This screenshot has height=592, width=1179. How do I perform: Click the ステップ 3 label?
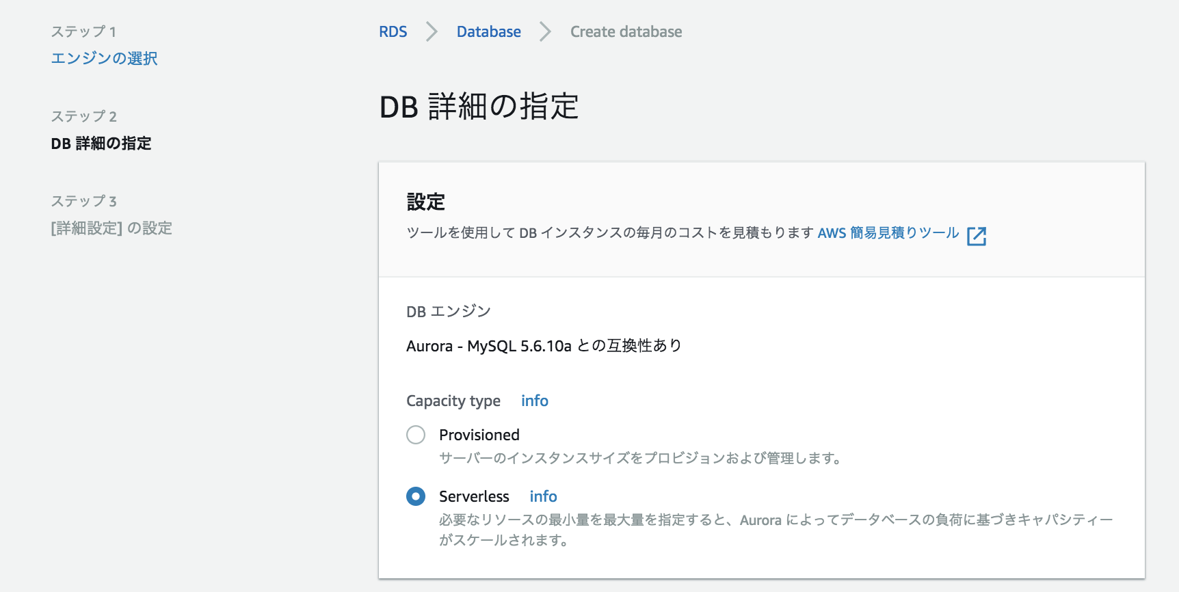[x=83, y=201]
